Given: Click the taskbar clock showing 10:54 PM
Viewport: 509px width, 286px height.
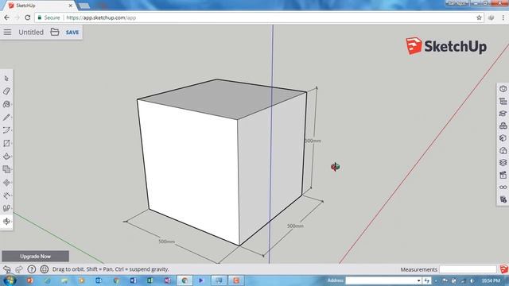Looking at the screenshot, I should coord(491,280).
